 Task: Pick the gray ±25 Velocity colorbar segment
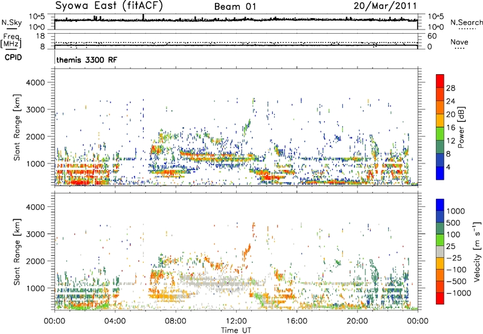(440, 252)
